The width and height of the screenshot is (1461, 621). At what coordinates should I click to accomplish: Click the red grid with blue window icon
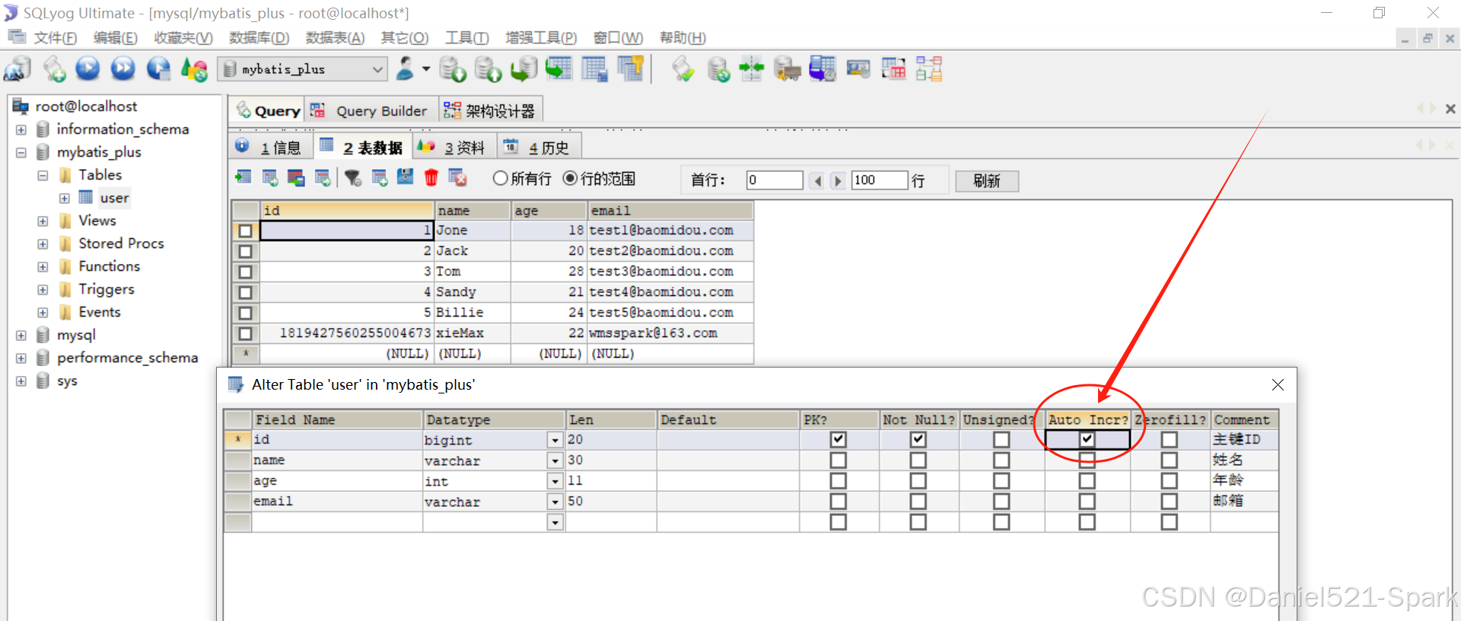point(296,178)
